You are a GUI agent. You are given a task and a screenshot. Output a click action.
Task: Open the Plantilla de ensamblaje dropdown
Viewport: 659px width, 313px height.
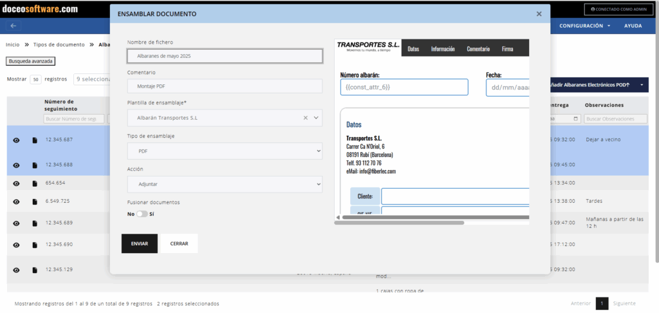coord(315,118)
